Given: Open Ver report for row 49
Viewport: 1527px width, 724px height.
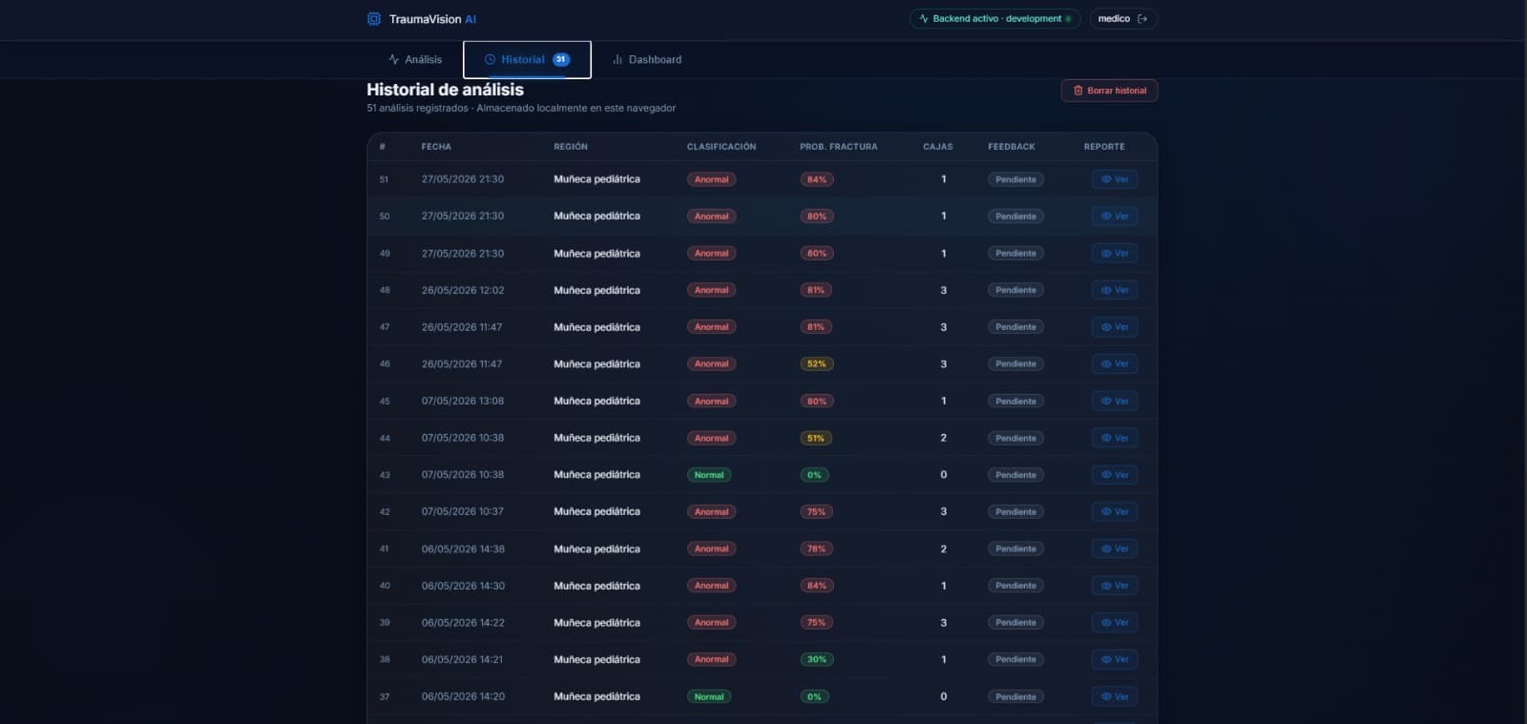Looking at the screenshot, I should click(x=1115, y=254).
